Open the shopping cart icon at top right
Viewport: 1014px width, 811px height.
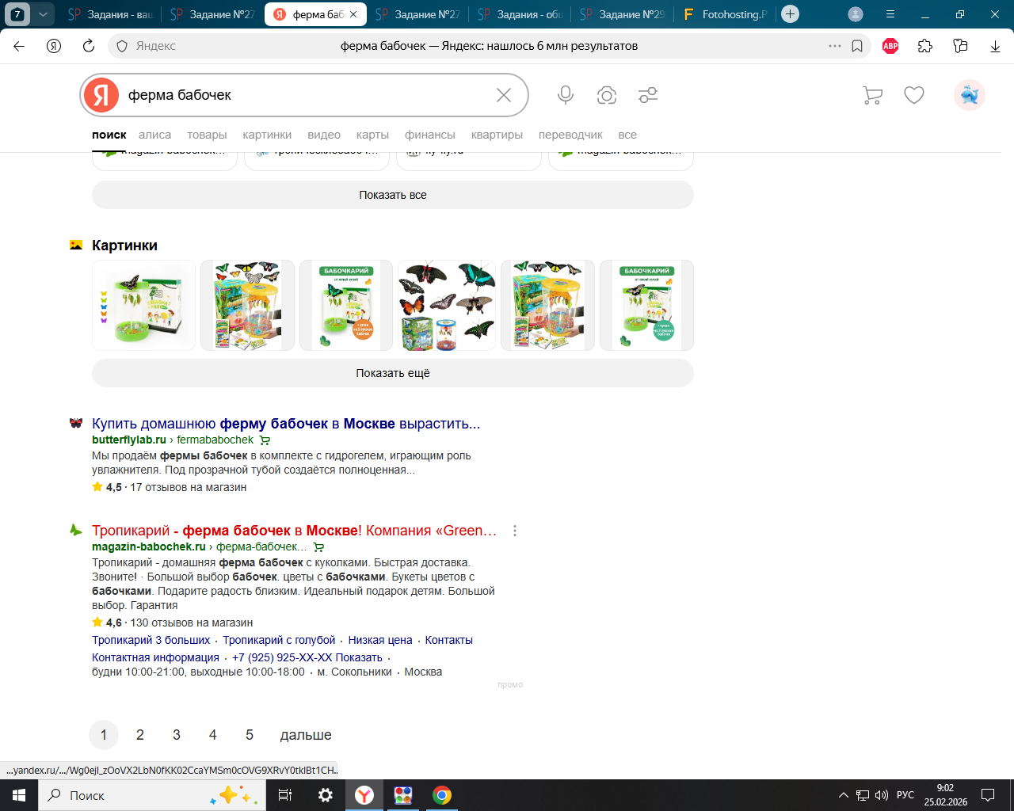coord(872,95)
